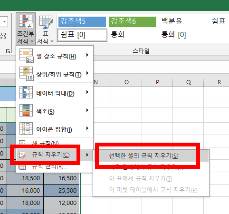Apply the 백분율 cell style
Viewport: 229px width, 214px height.
click(x=183, y=22)
